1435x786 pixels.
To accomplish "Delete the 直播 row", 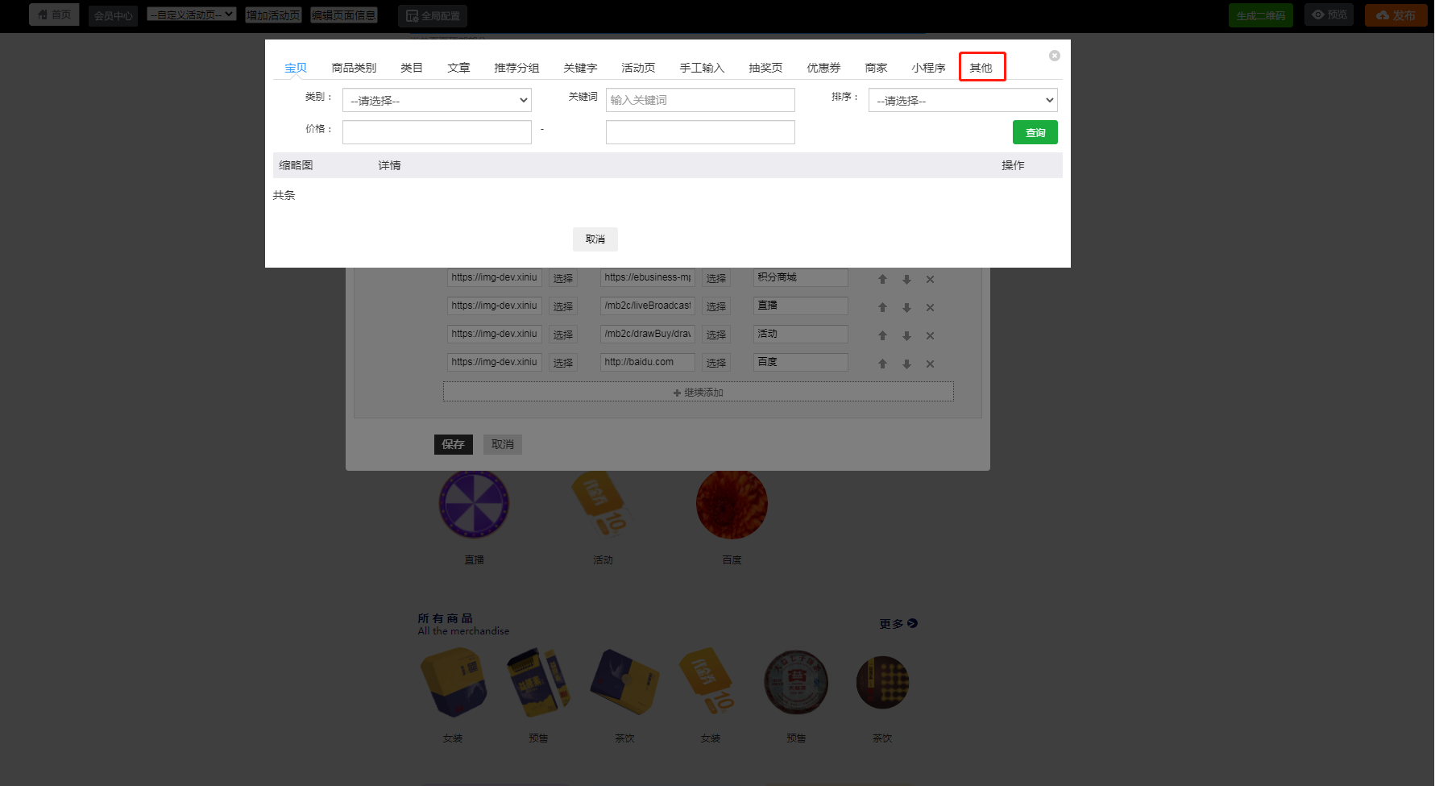I will pyautogui.click(x=930, y=307).
